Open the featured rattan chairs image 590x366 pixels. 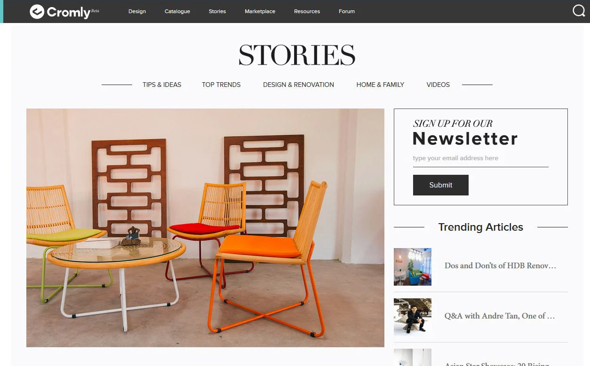click(205, 228)
